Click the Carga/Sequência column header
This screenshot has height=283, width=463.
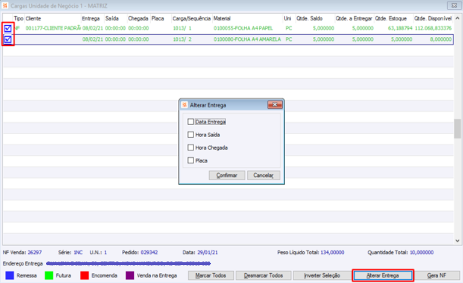coord(192,19)
